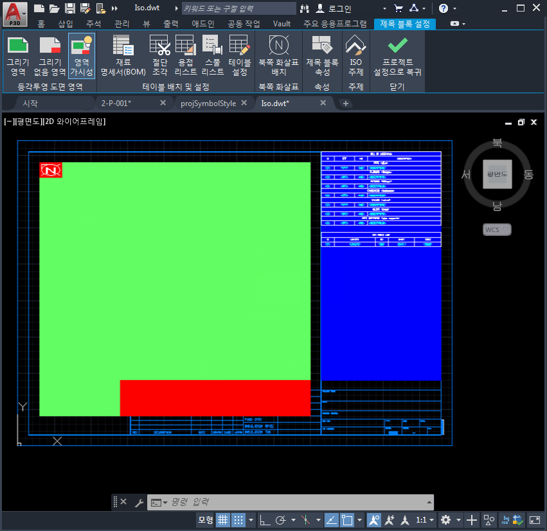Click the 그리기 없음 영역 icon
547x531 pixels.
[50, 56]
